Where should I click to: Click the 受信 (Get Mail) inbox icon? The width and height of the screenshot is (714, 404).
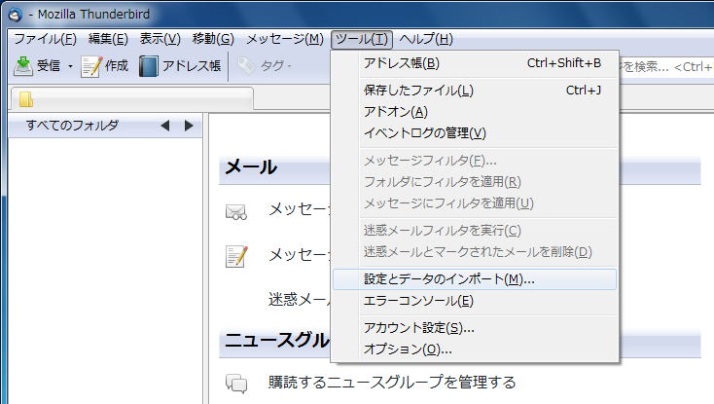coord(23,66)
